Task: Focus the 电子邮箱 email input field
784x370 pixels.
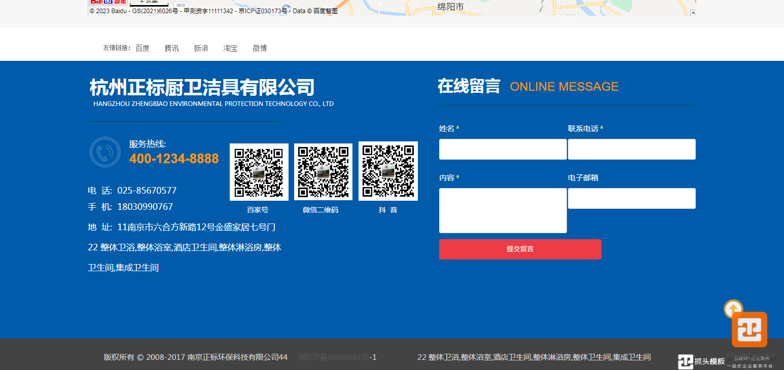Action: tap(631, 198)
